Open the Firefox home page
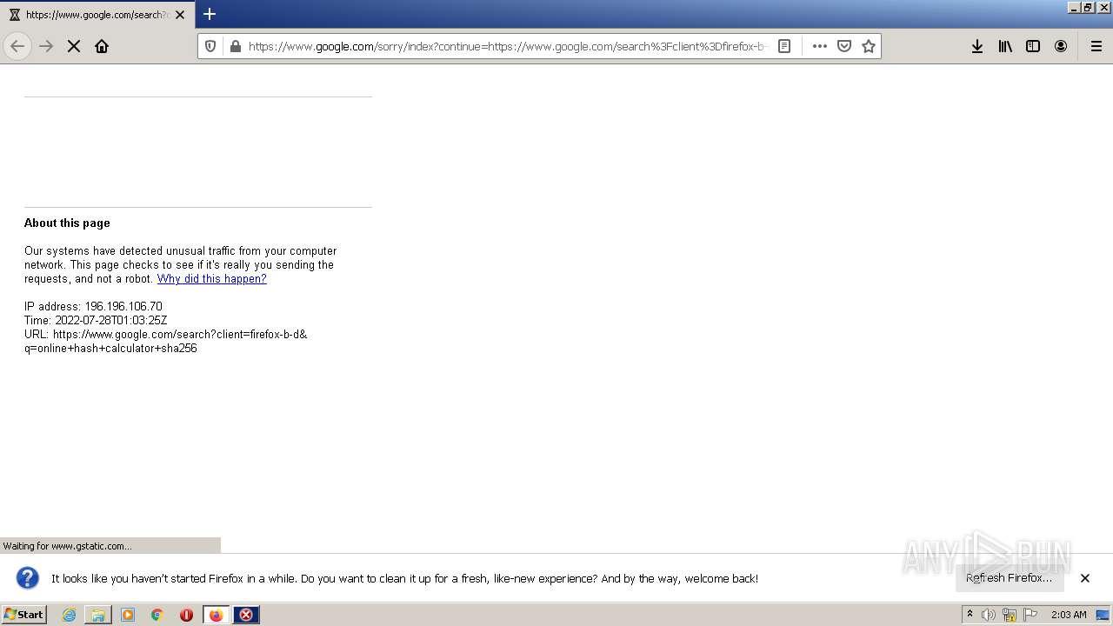The width and height of the screenshot is (1113, 626). [102, 46]
